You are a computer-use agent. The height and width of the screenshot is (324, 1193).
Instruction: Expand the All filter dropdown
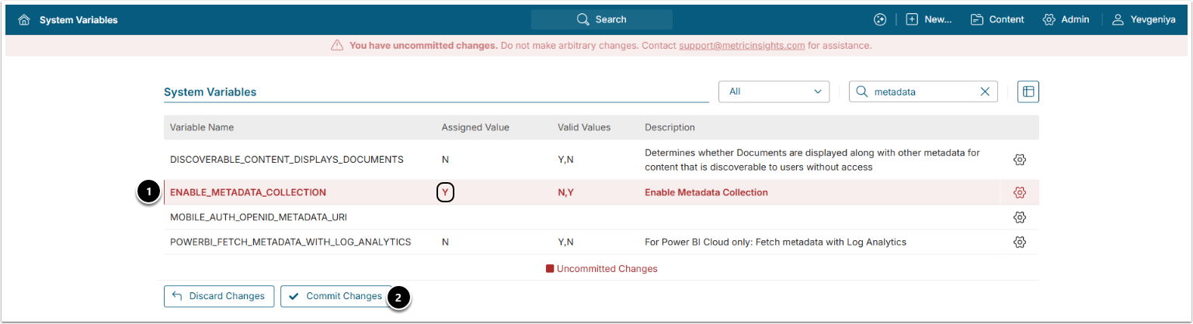point(774,91)
